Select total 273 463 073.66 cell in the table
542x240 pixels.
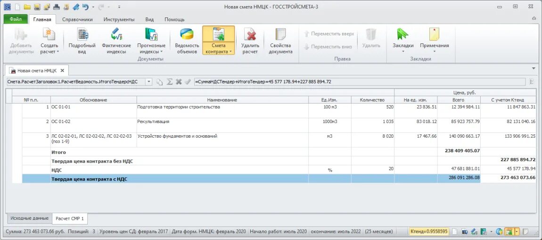(509, 178)
